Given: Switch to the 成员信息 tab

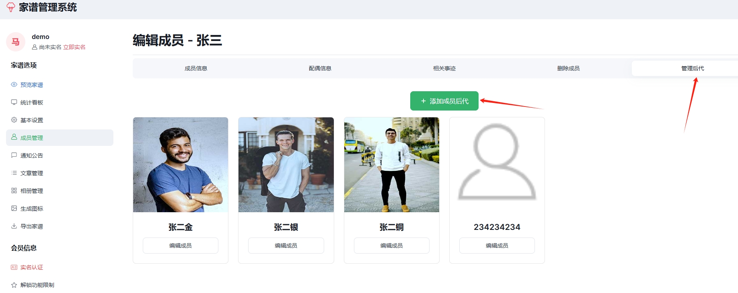Looking at the screenshot, I should pos(196,68).
